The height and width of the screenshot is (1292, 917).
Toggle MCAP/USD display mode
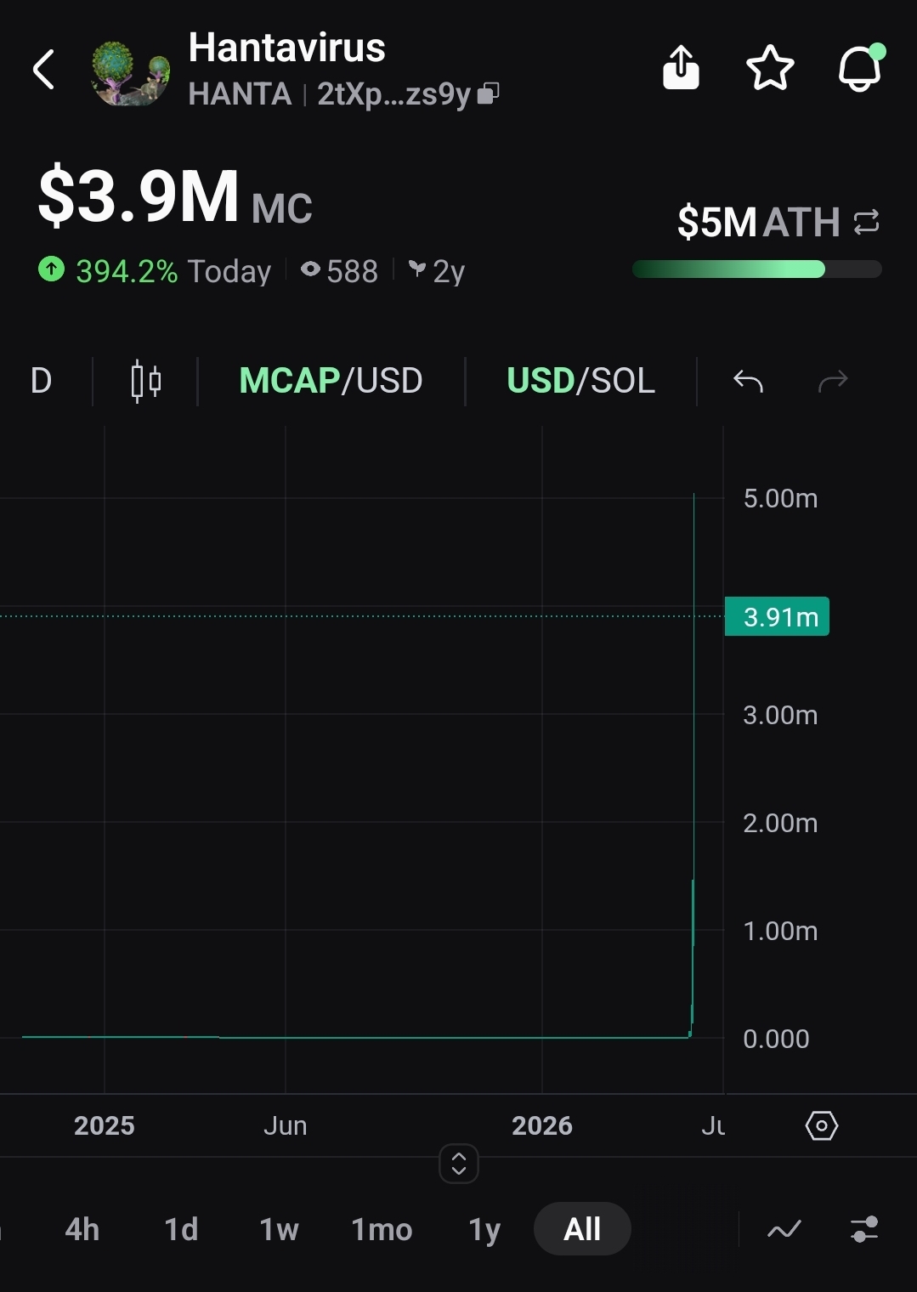pos(331,381)
